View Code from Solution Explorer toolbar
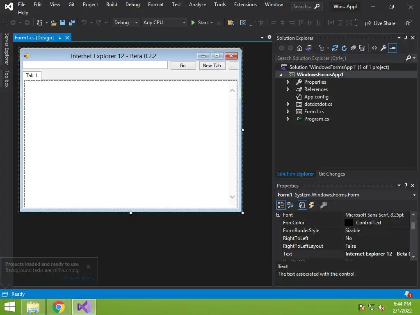The height and width of the screenshot is (315, 420). (374, 48)
